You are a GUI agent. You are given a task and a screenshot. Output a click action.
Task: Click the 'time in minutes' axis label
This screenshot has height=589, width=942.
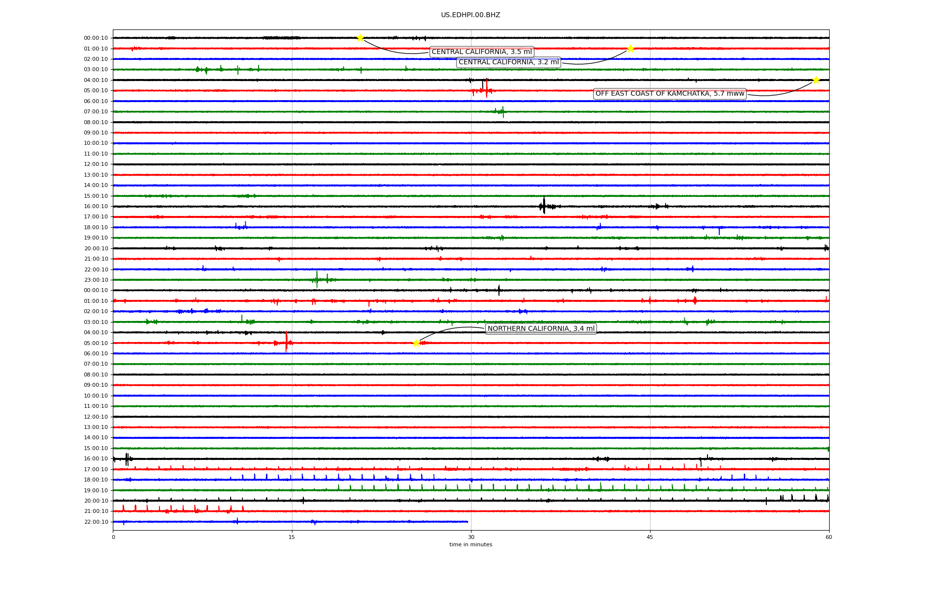(471, 545)
